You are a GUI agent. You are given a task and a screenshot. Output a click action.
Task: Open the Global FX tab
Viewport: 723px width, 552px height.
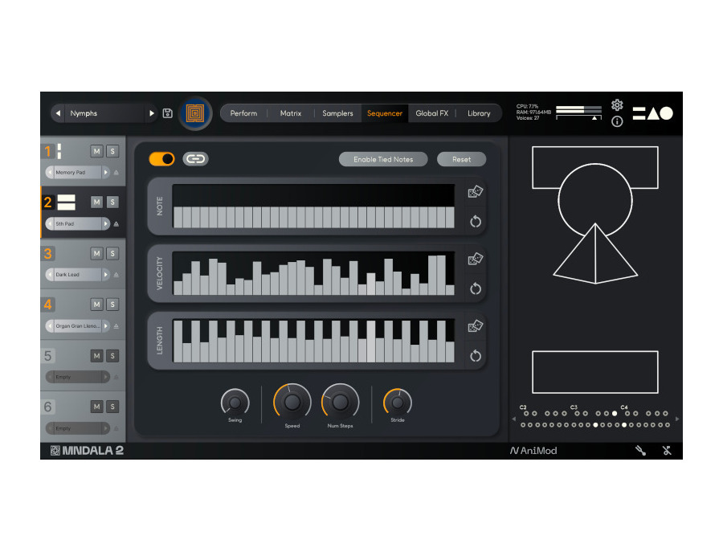point(431,113)
